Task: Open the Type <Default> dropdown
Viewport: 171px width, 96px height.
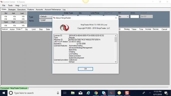Action: tap(46, 17)
